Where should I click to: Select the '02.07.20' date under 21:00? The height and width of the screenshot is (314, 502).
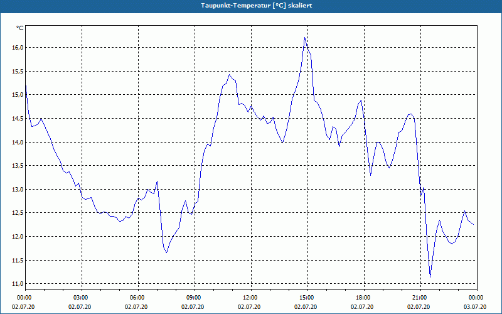coord(419,306)
